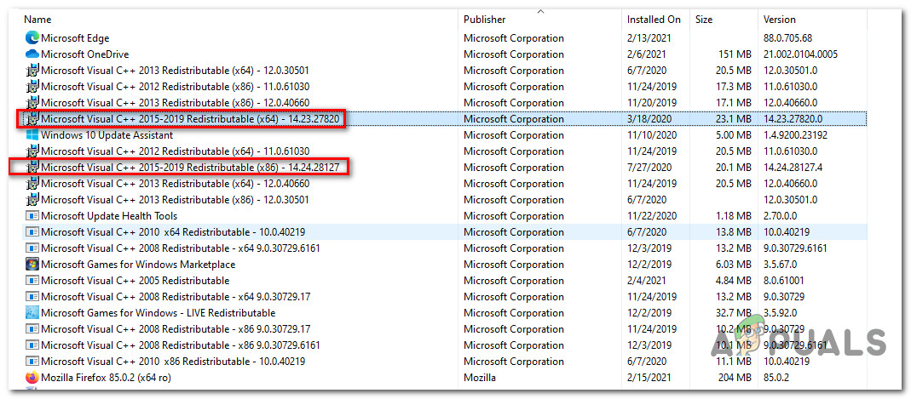Click the sort arrow above Publisher
911x399 pixels.
click(540, 11)
